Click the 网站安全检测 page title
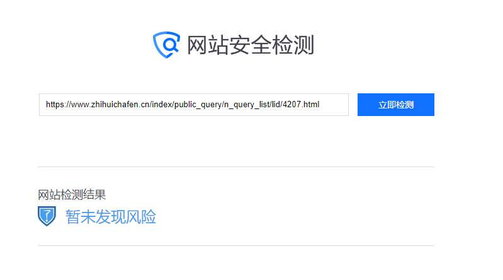This screenshot has width=503, height=280. point(251,45)
